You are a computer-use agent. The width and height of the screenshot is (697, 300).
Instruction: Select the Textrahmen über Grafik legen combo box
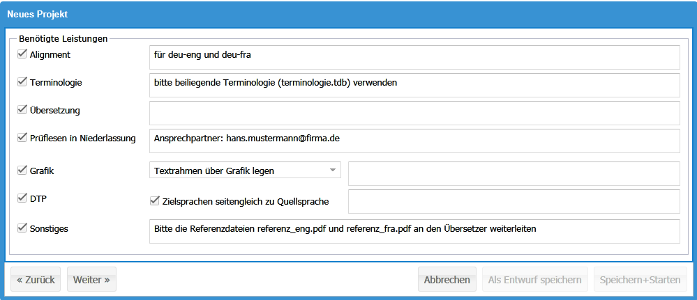(245, 170)
